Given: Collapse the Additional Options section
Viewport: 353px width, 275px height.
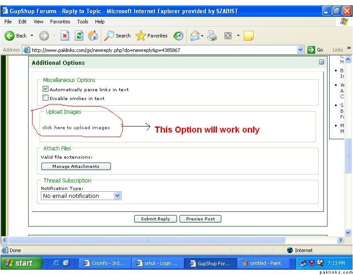Looking at the screenshot, I should click(321, 63).
